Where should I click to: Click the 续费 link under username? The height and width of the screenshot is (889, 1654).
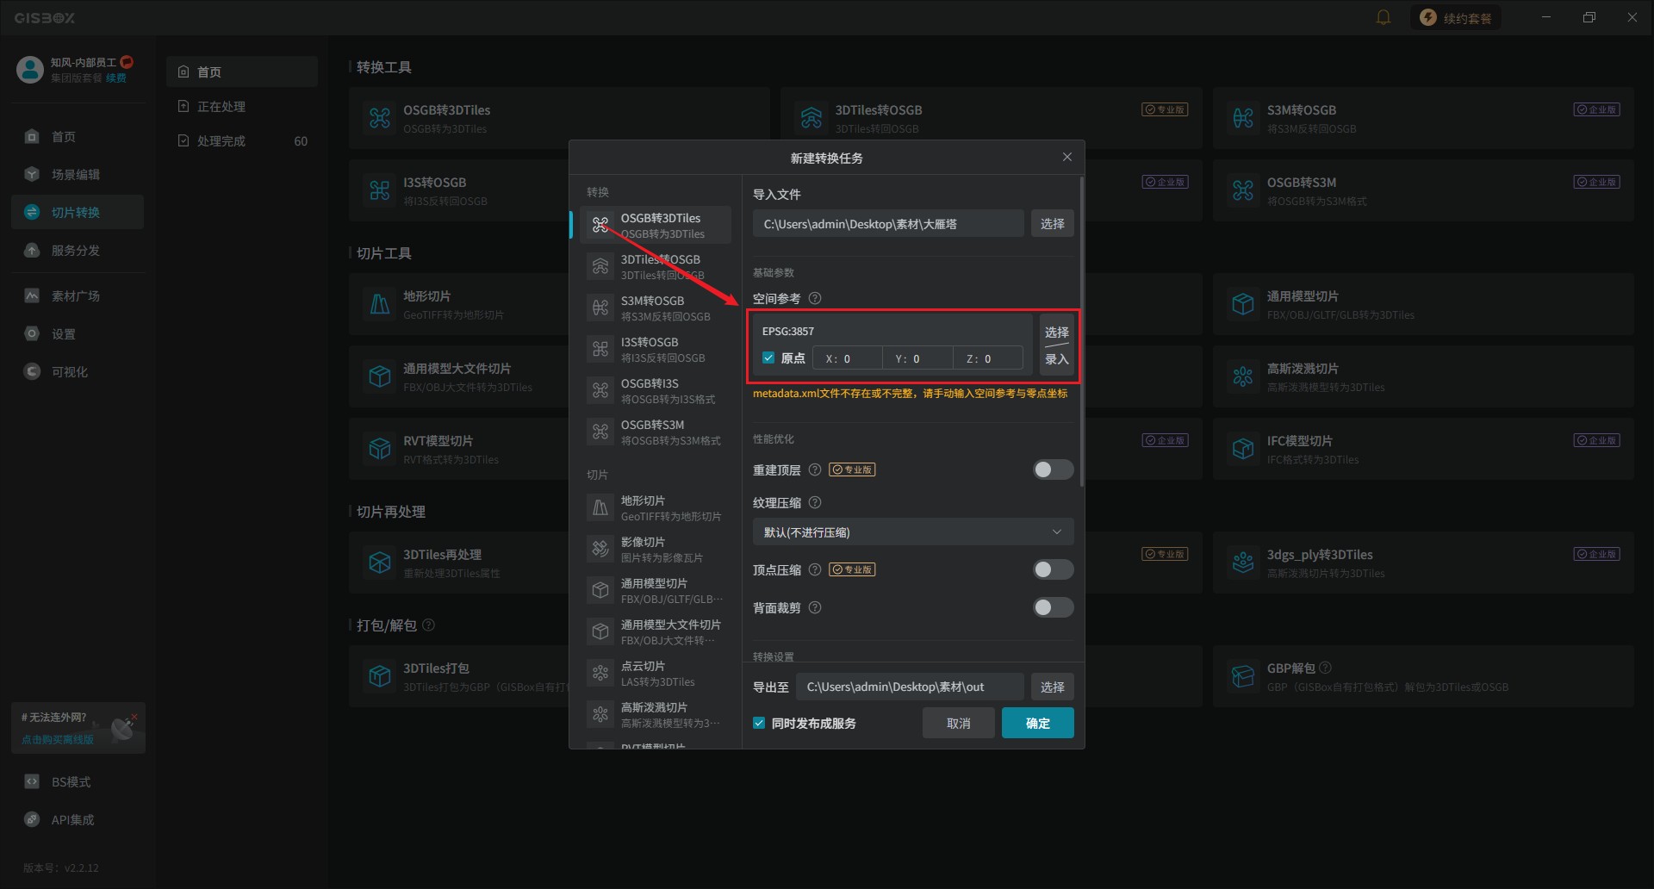pos(116,78)
